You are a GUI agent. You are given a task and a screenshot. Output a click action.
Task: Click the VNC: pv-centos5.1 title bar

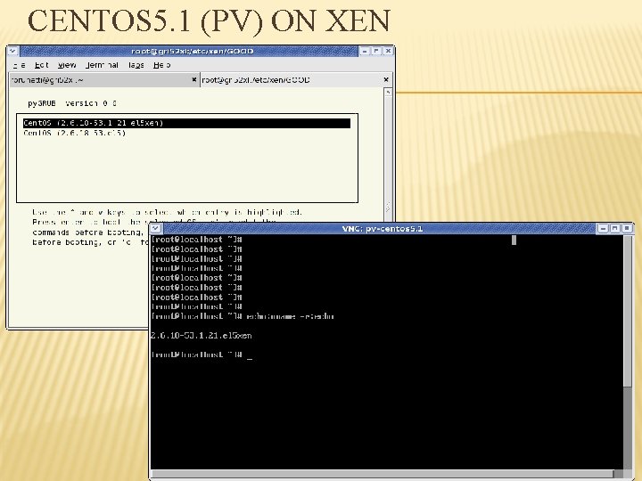(382, 228)
